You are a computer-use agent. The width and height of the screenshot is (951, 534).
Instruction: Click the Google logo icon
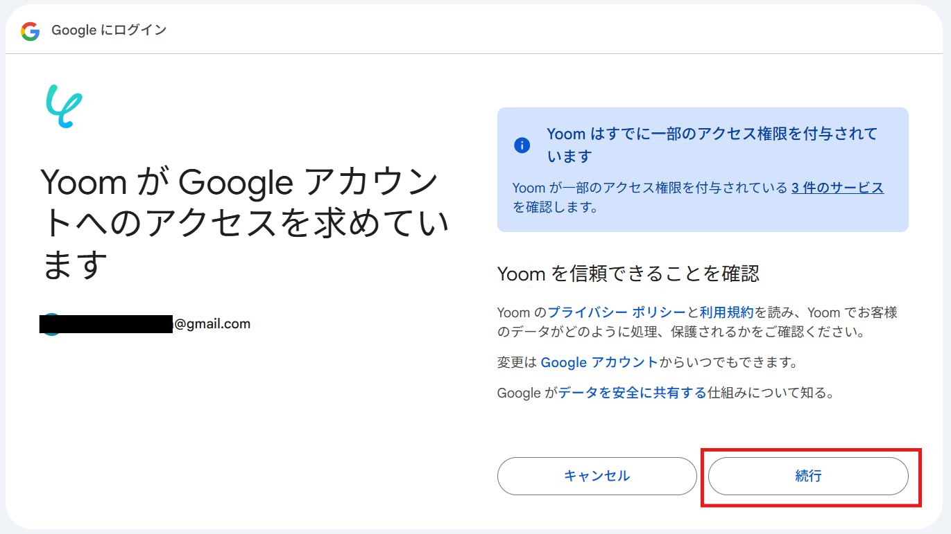[x=30, y=31]
